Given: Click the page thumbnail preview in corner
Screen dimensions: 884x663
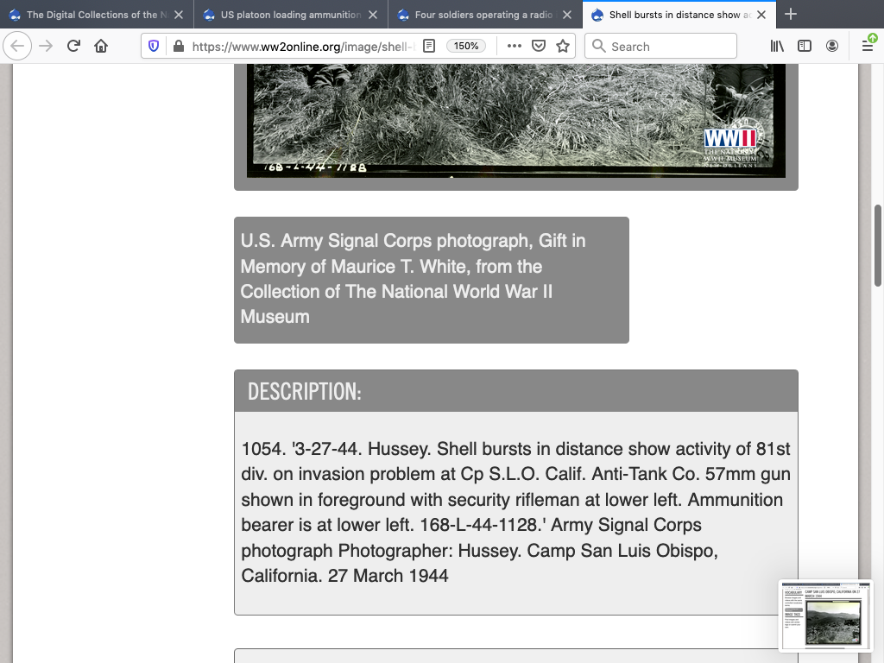Looking at the screenshot, I should pyautogui.click(x=825, y=616).
